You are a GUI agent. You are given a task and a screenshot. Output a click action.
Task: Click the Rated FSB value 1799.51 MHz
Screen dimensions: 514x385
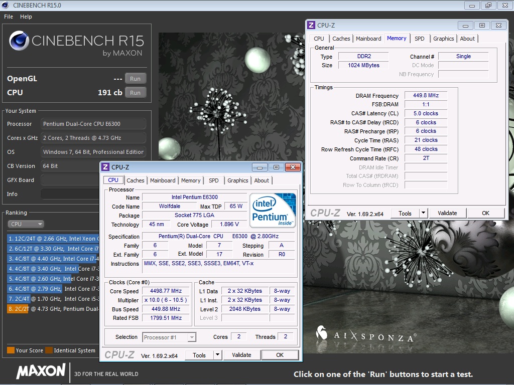(x=166, y=318)
